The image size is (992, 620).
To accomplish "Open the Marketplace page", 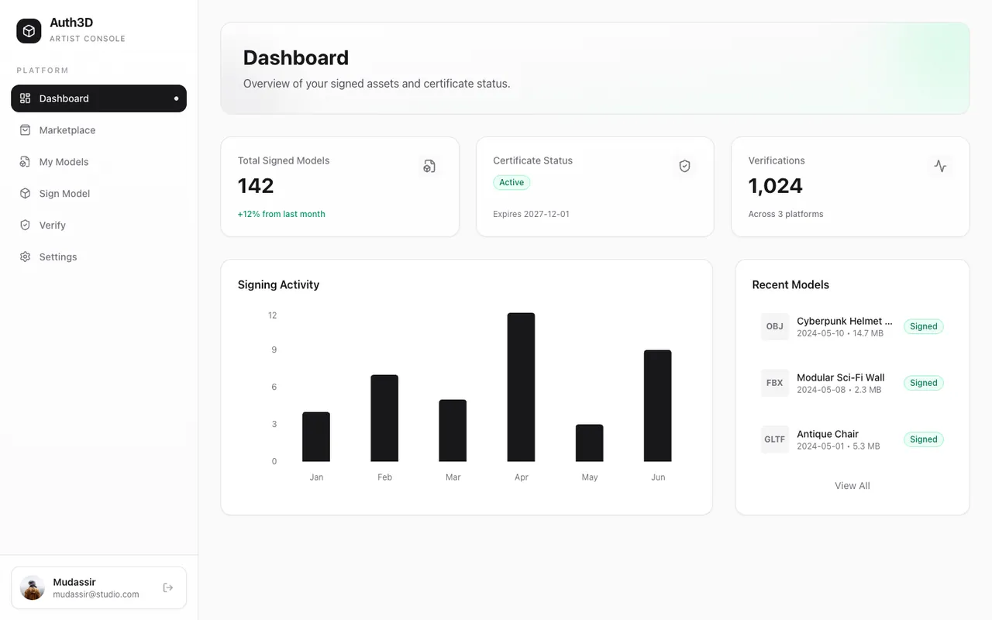I will coord(98,130).
